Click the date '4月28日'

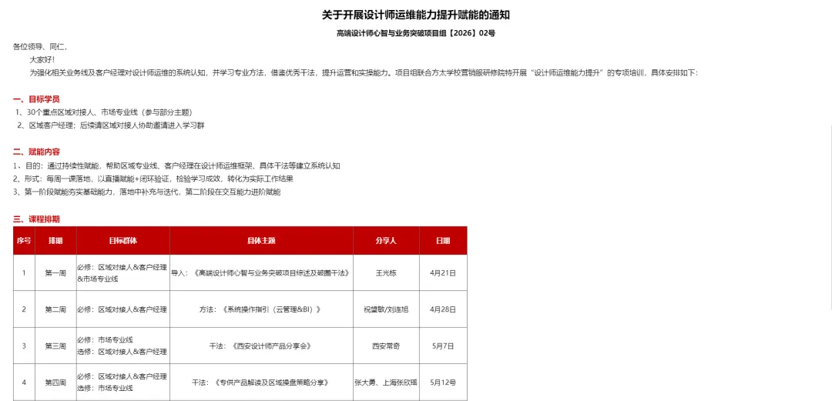(443, 309)
